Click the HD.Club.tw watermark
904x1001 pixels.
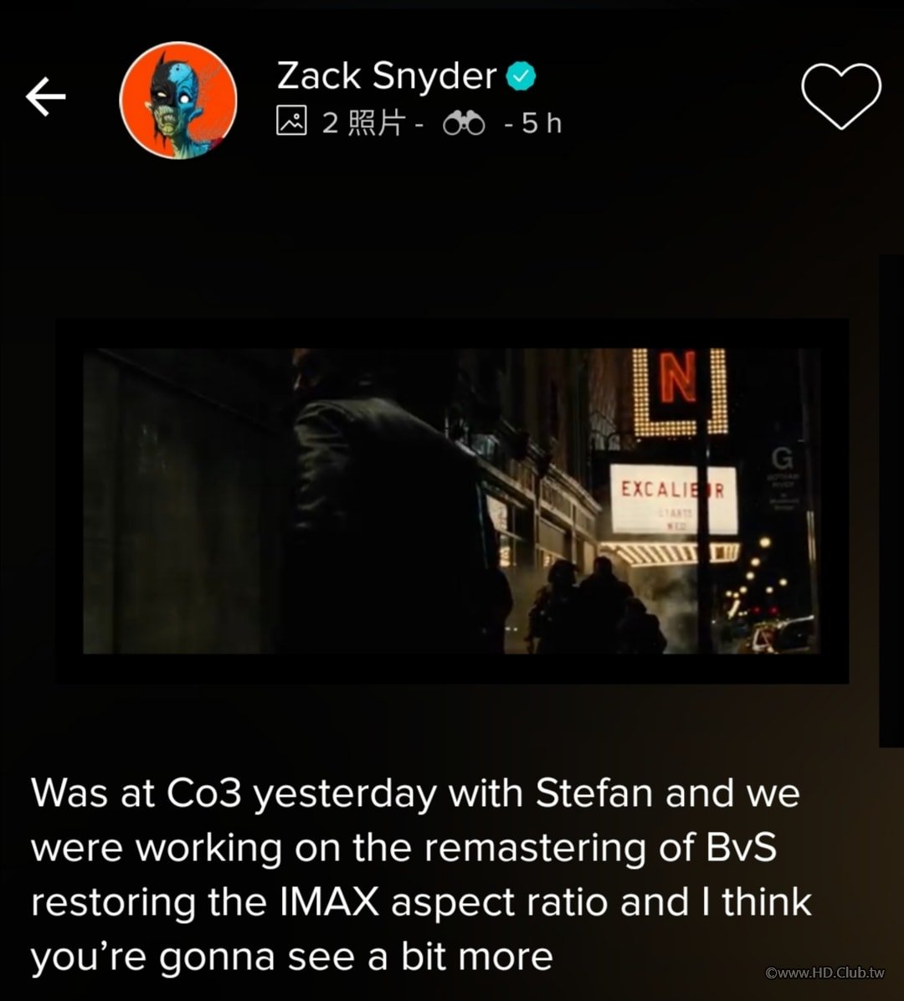824,973
